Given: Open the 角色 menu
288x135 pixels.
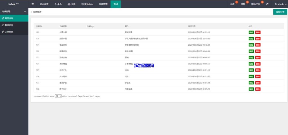Looking at the screenshot, I should pos(58,4).
